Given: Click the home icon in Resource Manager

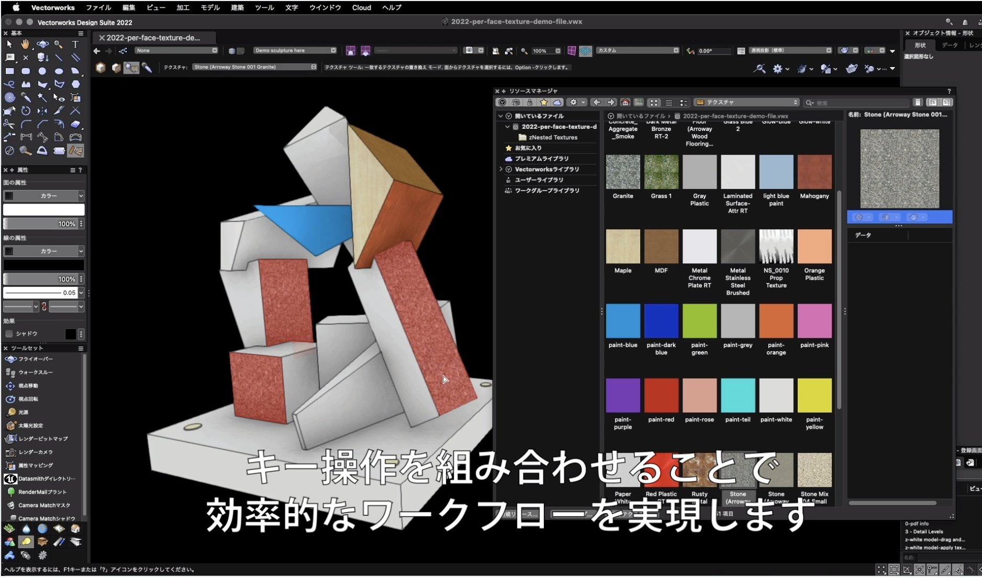Looking at the screenshot, I should (x=625, y=102).
